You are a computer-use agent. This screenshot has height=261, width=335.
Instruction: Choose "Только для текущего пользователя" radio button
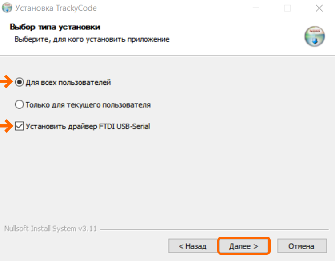coord(19,105)
